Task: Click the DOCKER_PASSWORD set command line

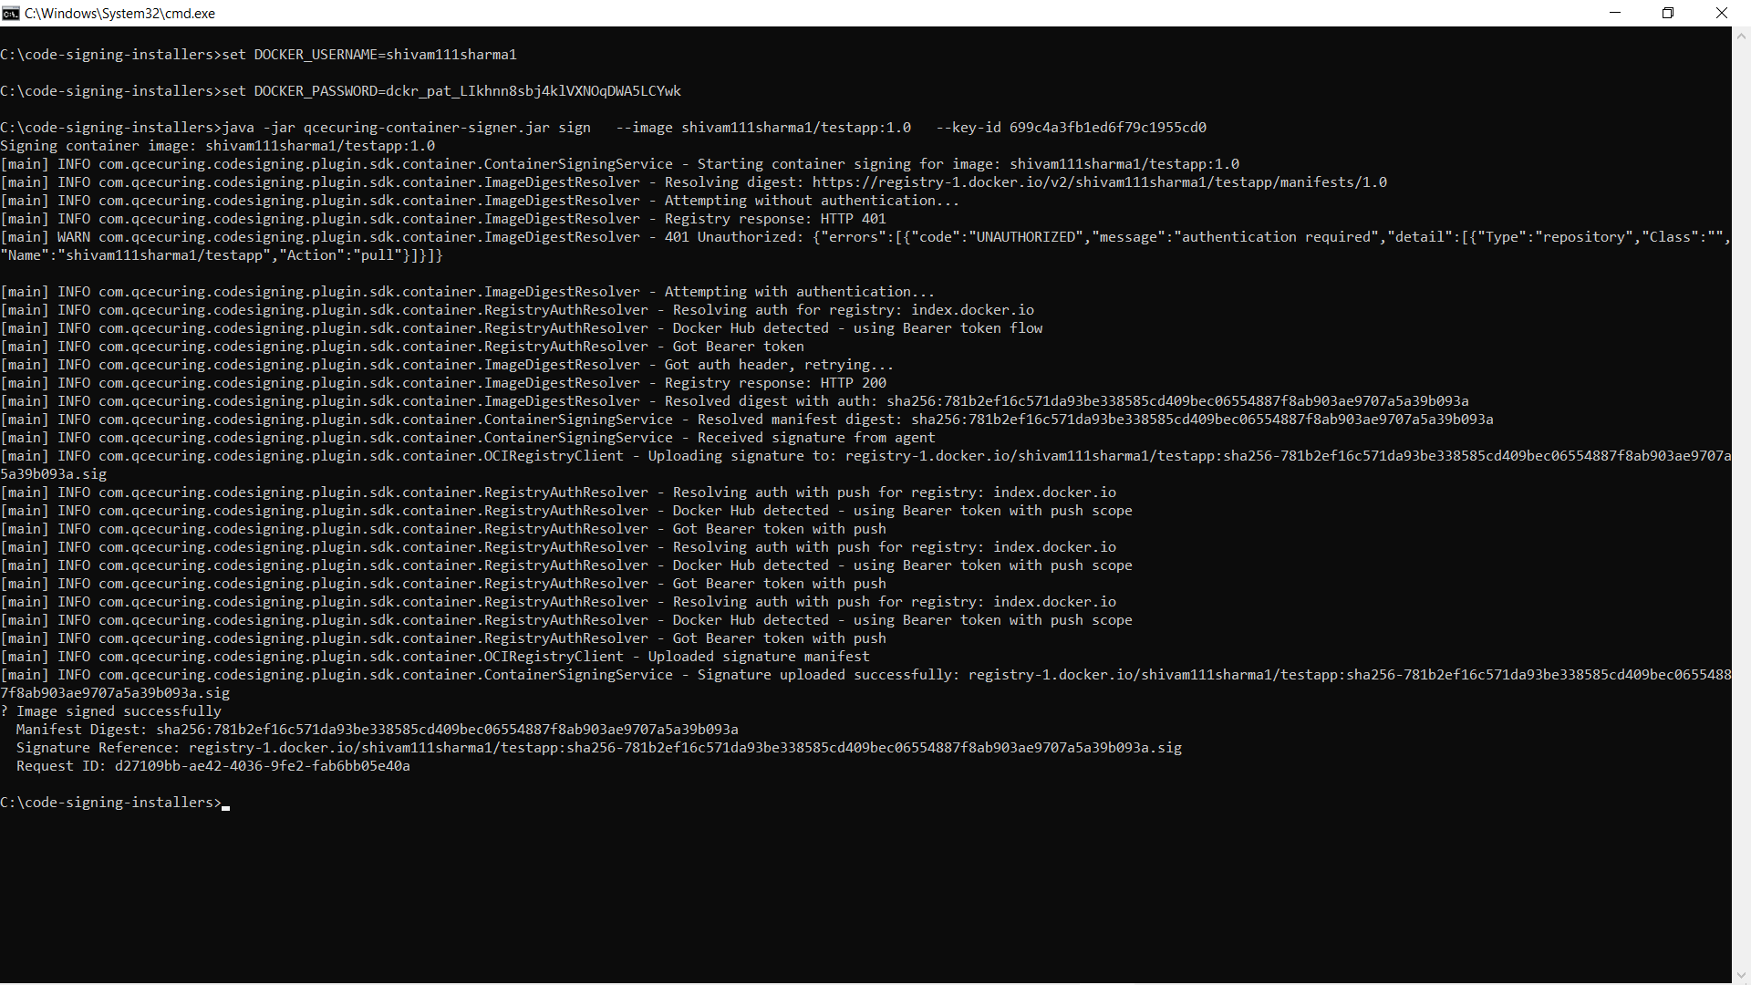Action: point(340,91)
